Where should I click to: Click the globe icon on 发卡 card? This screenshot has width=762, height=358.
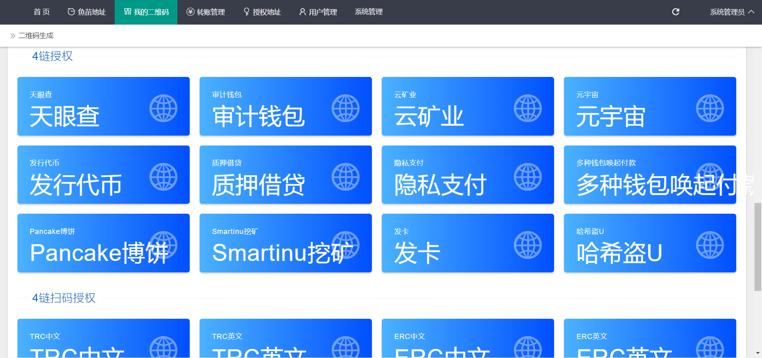[527, 245]
